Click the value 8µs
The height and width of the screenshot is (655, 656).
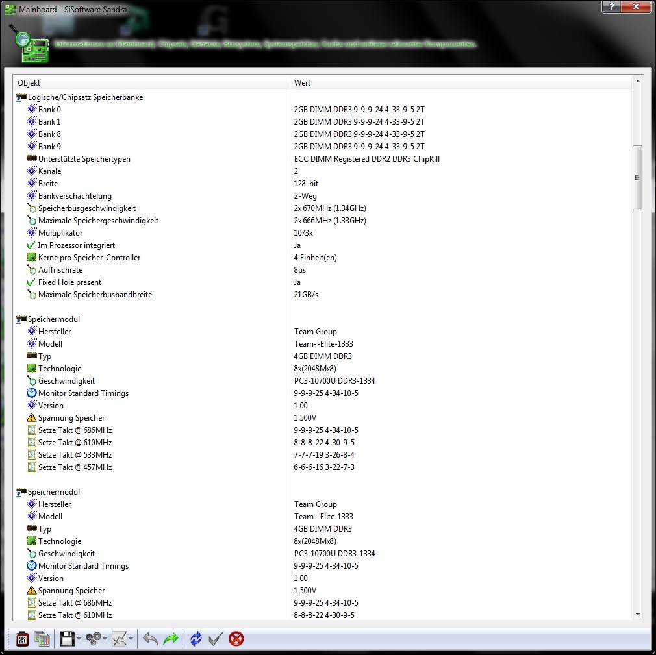point(299,270)
